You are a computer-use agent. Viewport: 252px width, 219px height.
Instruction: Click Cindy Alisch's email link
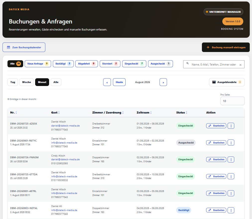pos(65,159)
